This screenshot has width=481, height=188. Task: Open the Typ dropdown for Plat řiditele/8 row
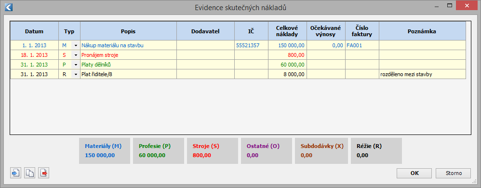click(x=76, y=74)
